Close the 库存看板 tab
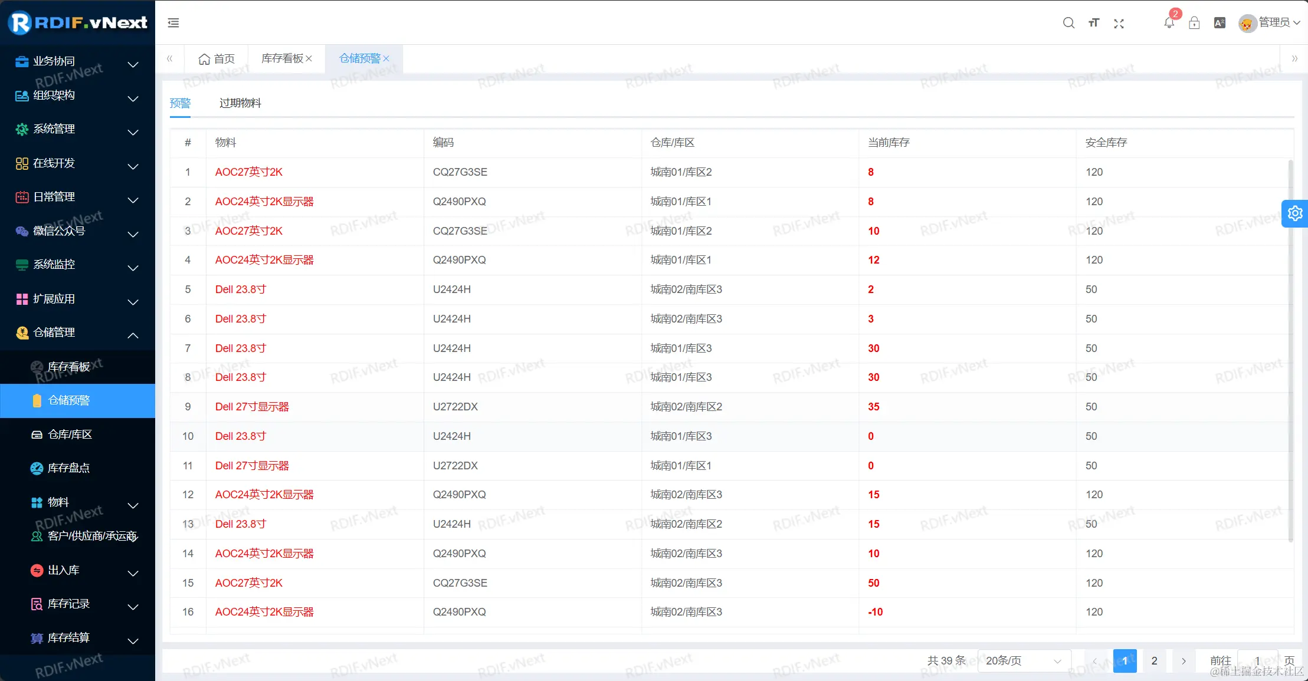Screen dimensions: 1308x681 (309, 58)
